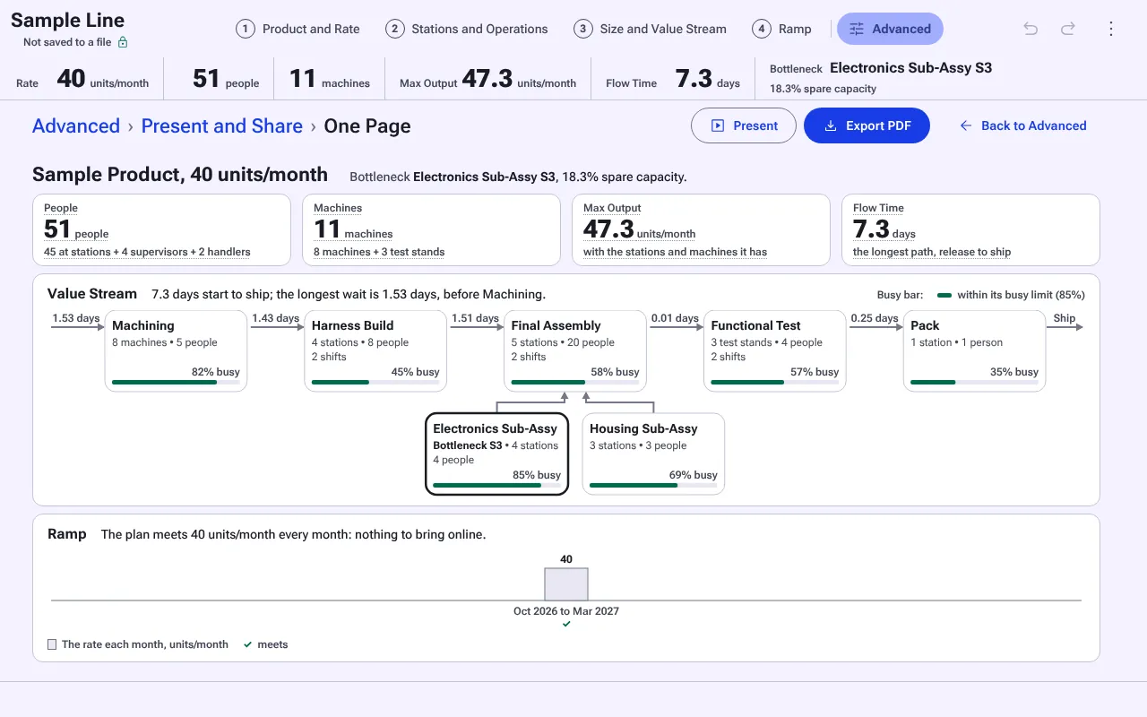Image resolution: width=1147 pixels, height=717 pixels.
Task: Click the redo arrow icon
Action: (x=1068, y=29)
